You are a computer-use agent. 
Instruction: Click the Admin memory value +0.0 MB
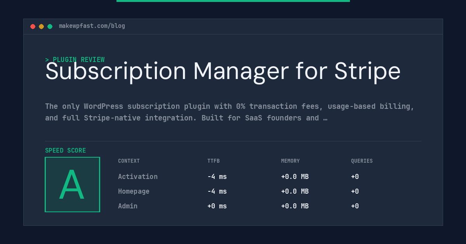(x=295, y=206)
